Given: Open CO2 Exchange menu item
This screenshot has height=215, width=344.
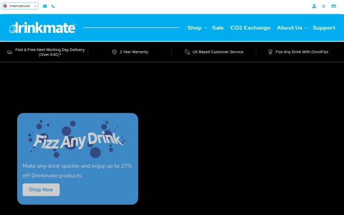Looking at the screenshot, I should click(x=250, y=28).
